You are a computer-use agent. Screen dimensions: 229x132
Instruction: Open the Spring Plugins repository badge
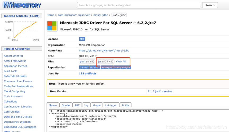pos(122,67)
